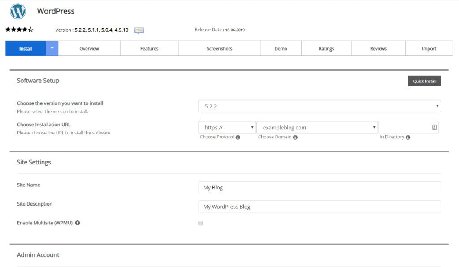Switch to the Screenshots tab

pos(219,48)
